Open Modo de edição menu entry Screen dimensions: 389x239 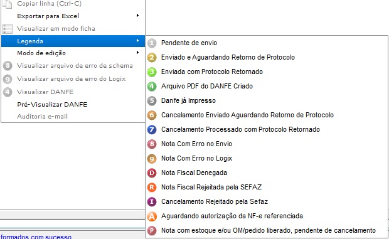click(x=73, y=53)
